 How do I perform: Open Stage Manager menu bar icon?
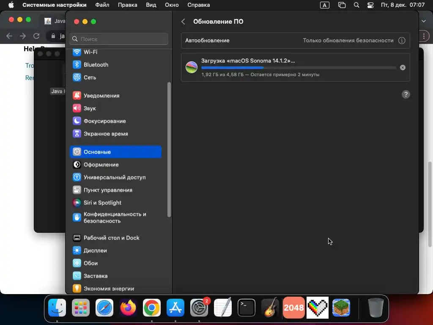point(342,5)
